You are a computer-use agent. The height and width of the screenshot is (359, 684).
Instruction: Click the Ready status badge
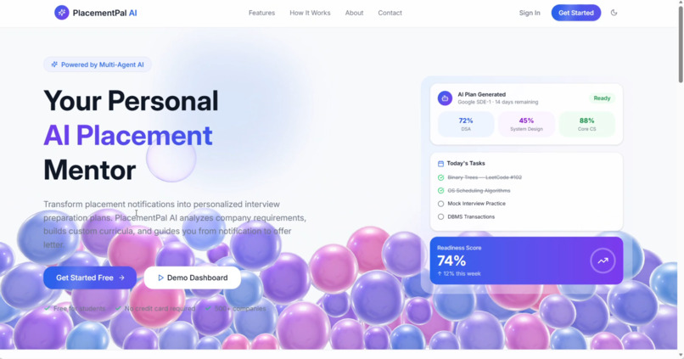[x=602, y=98]
